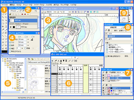The image size is (134, 100).
Task: Click the H icon in timesheet toolbar
Action: (76, 61)
